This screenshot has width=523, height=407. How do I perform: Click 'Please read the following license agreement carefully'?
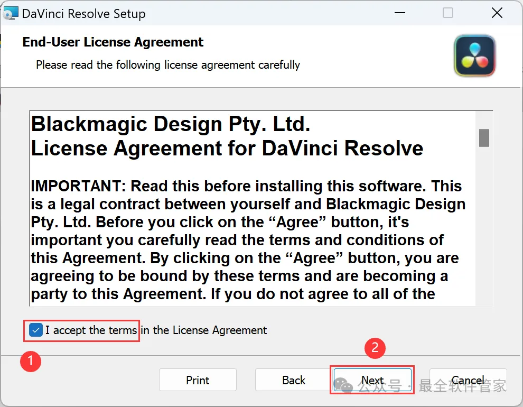pos(168,64)
